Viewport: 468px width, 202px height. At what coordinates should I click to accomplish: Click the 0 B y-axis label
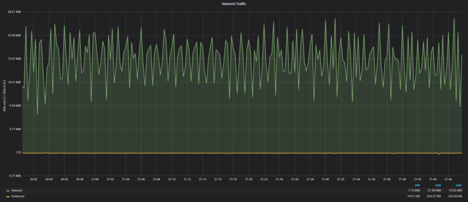18,152
